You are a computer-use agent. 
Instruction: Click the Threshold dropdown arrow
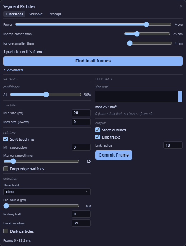click(x=87, y=192)
